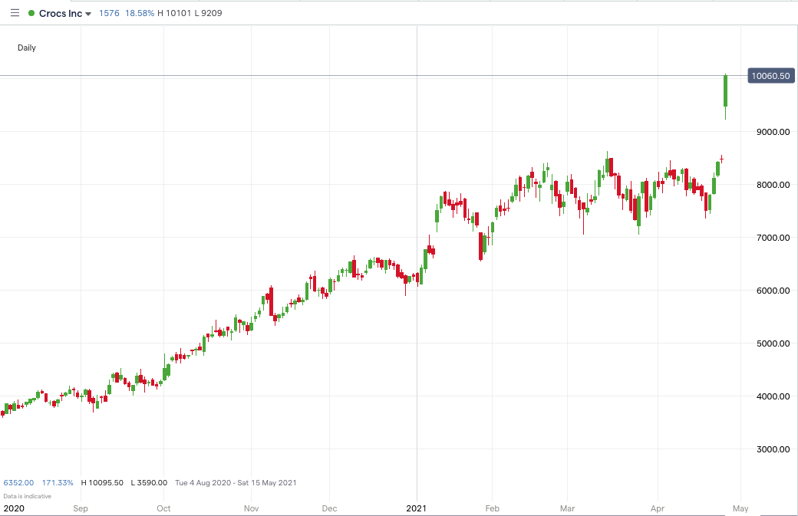Click the Mar label on time axis
Image resolution: width=798 pixels, height=516 pixels.
coord(567,508)
